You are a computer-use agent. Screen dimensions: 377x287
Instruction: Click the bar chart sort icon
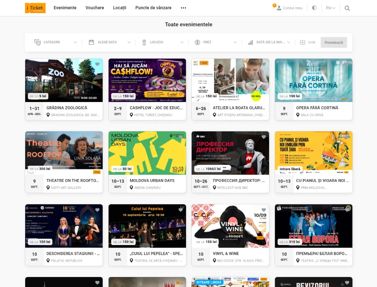pos(251,43)
